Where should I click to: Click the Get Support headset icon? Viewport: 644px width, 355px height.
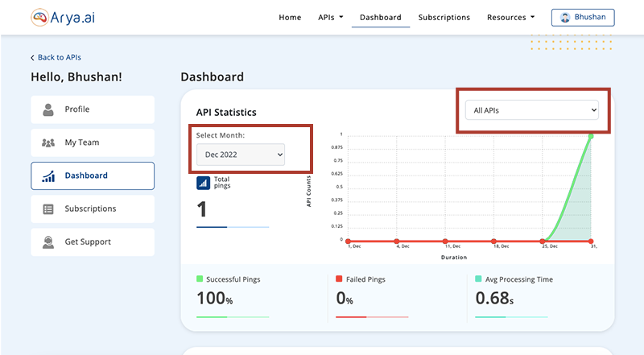[48, 242]
